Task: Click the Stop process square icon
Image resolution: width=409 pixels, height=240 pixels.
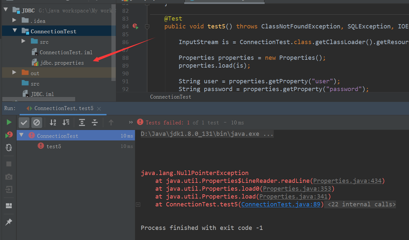Action: coord(9,164)
